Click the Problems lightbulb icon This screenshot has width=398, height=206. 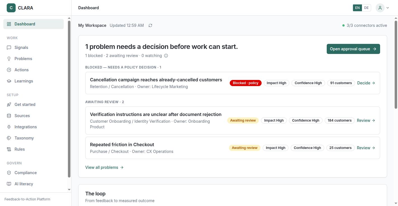[x=9, y=59]
